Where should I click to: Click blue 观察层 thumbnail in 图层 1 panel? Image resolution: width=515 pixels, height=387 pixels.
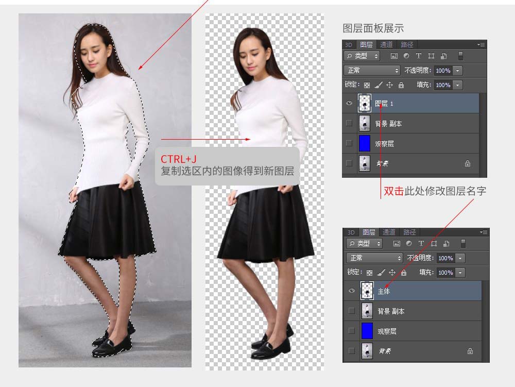365,143
